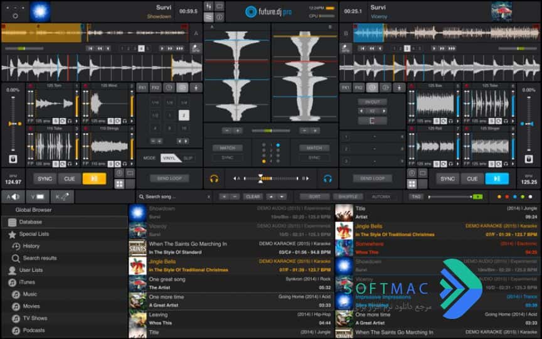542x339 pixels.
Task: Click deck B BPM tap icon
Action: 346,48
